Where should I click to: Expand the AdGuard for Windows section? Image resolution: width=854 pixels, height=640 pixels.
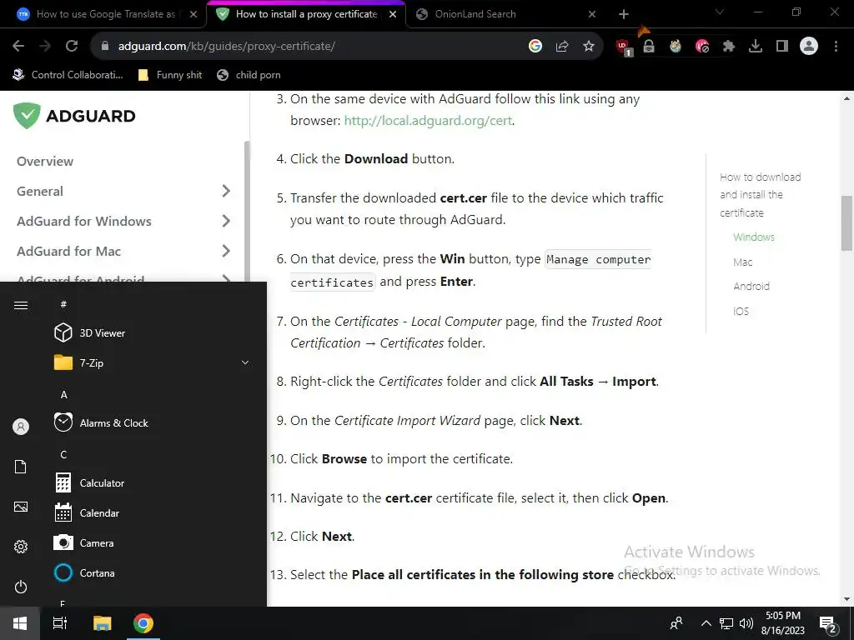pyautogui.click(x=226, y=221)
